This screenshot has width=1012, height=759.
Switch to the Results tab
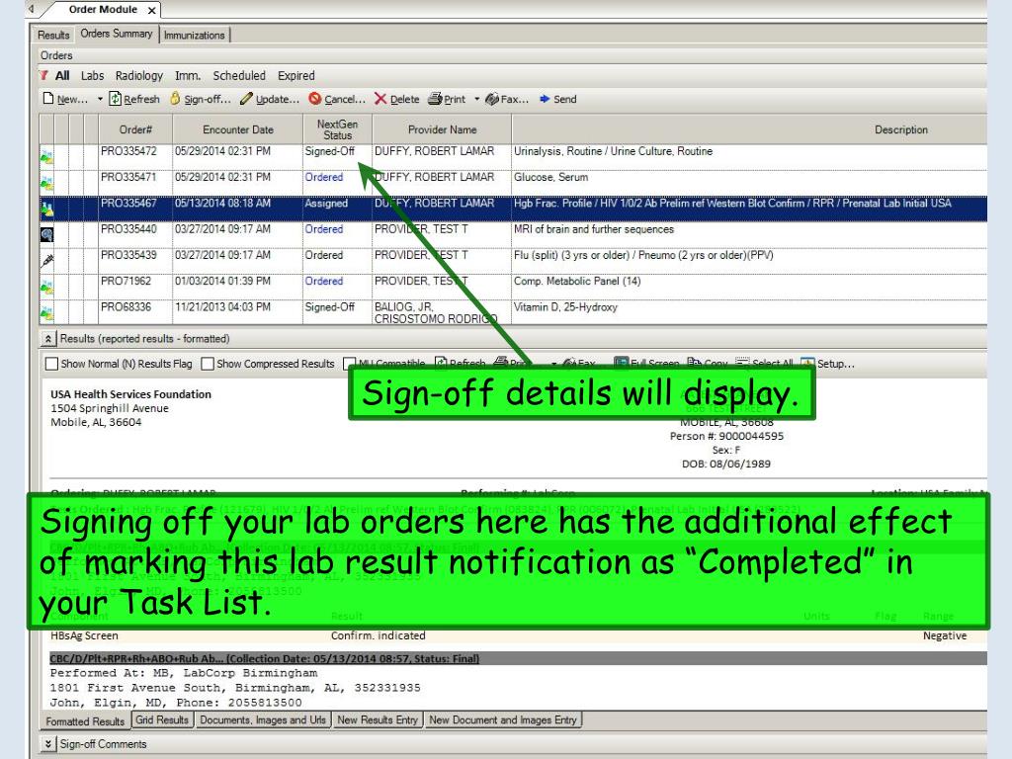tap(53, 35)
